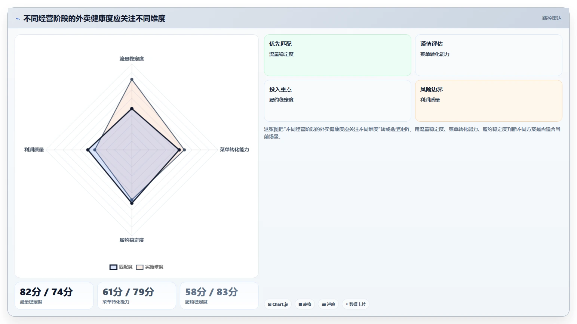This screenshot has height=324, width=577.
Task: Open the 82分 / 74分 stat card
Action: point(54,296)
